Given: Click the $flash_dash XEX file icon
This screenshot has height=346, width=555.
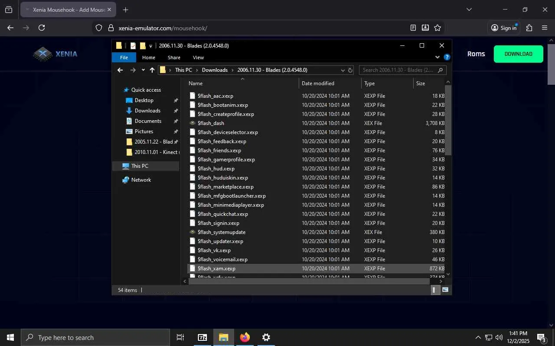Looking at the screenshot, I should [193, 123].
